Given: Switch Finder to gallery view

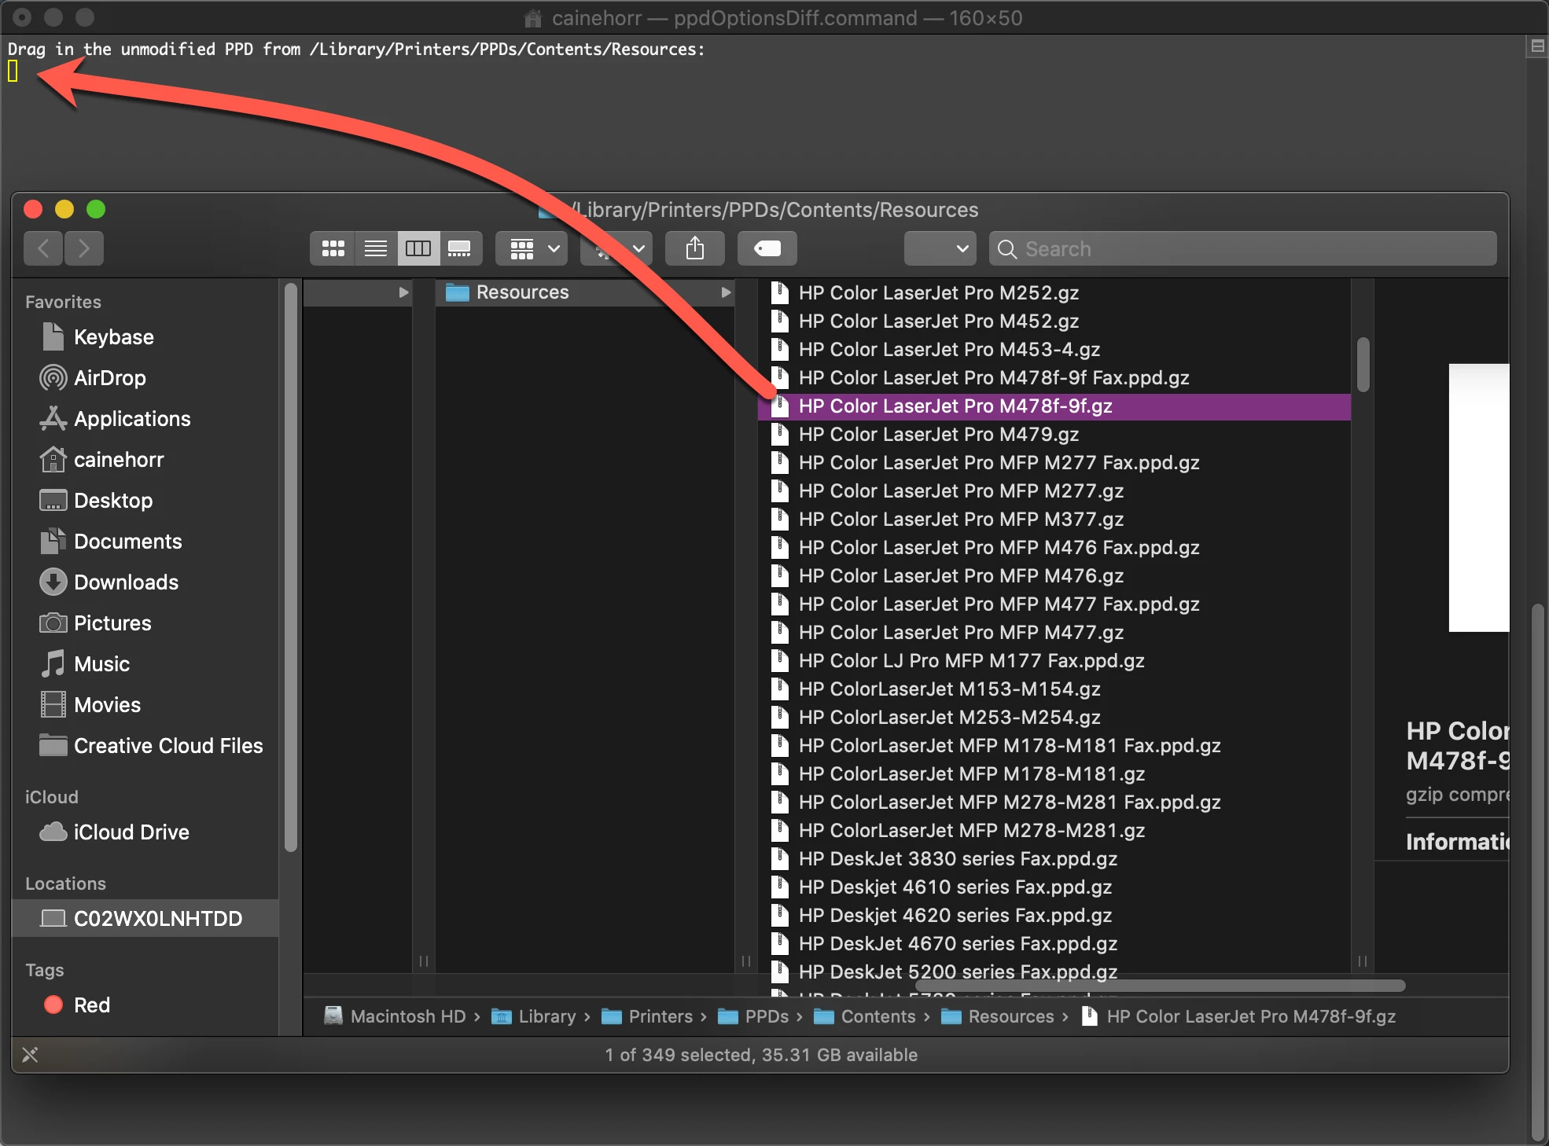Looking at the screenshot, I should 460,248.
